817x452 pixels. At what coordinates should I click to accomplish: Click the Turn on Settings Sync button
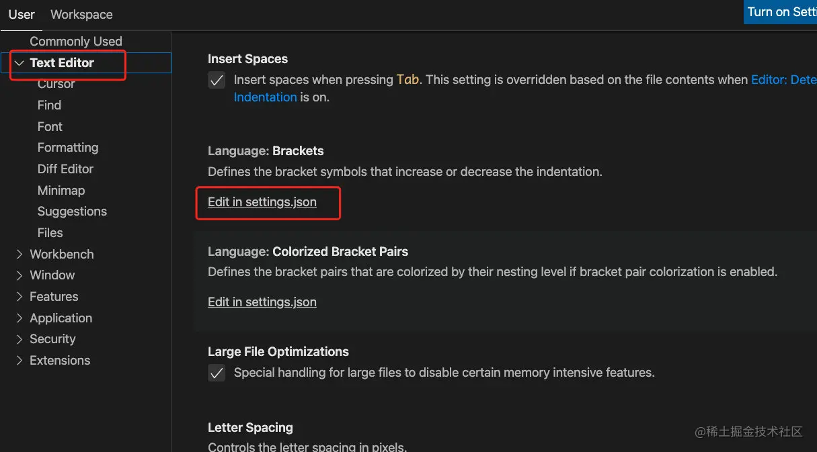781,12
